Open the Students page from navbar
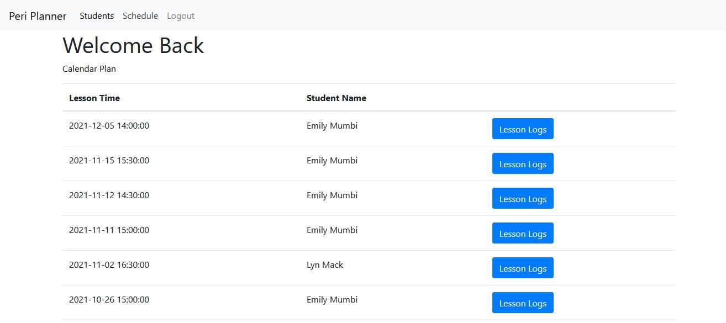The height and width of the screenshot is (323, 726). [x=97, y=16]
